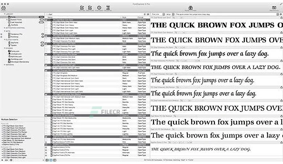Select the Zapfino Forte LTX Alternate row
283x164 pixels.
[x=97, y=152]
